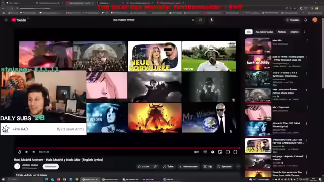Viewport: 324px width, 182px height.
Task: Share the video via Teilen
Action: 168,166
